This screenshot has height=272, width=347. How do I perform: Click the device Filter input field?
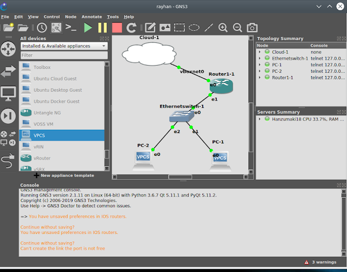(64, 55)
